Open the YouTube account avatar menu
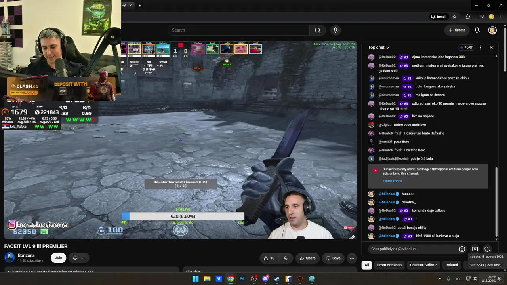 click(x=492, y=30)
